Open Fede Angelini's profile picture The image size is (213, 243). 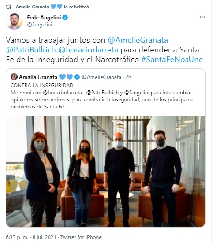click(15, 21)
